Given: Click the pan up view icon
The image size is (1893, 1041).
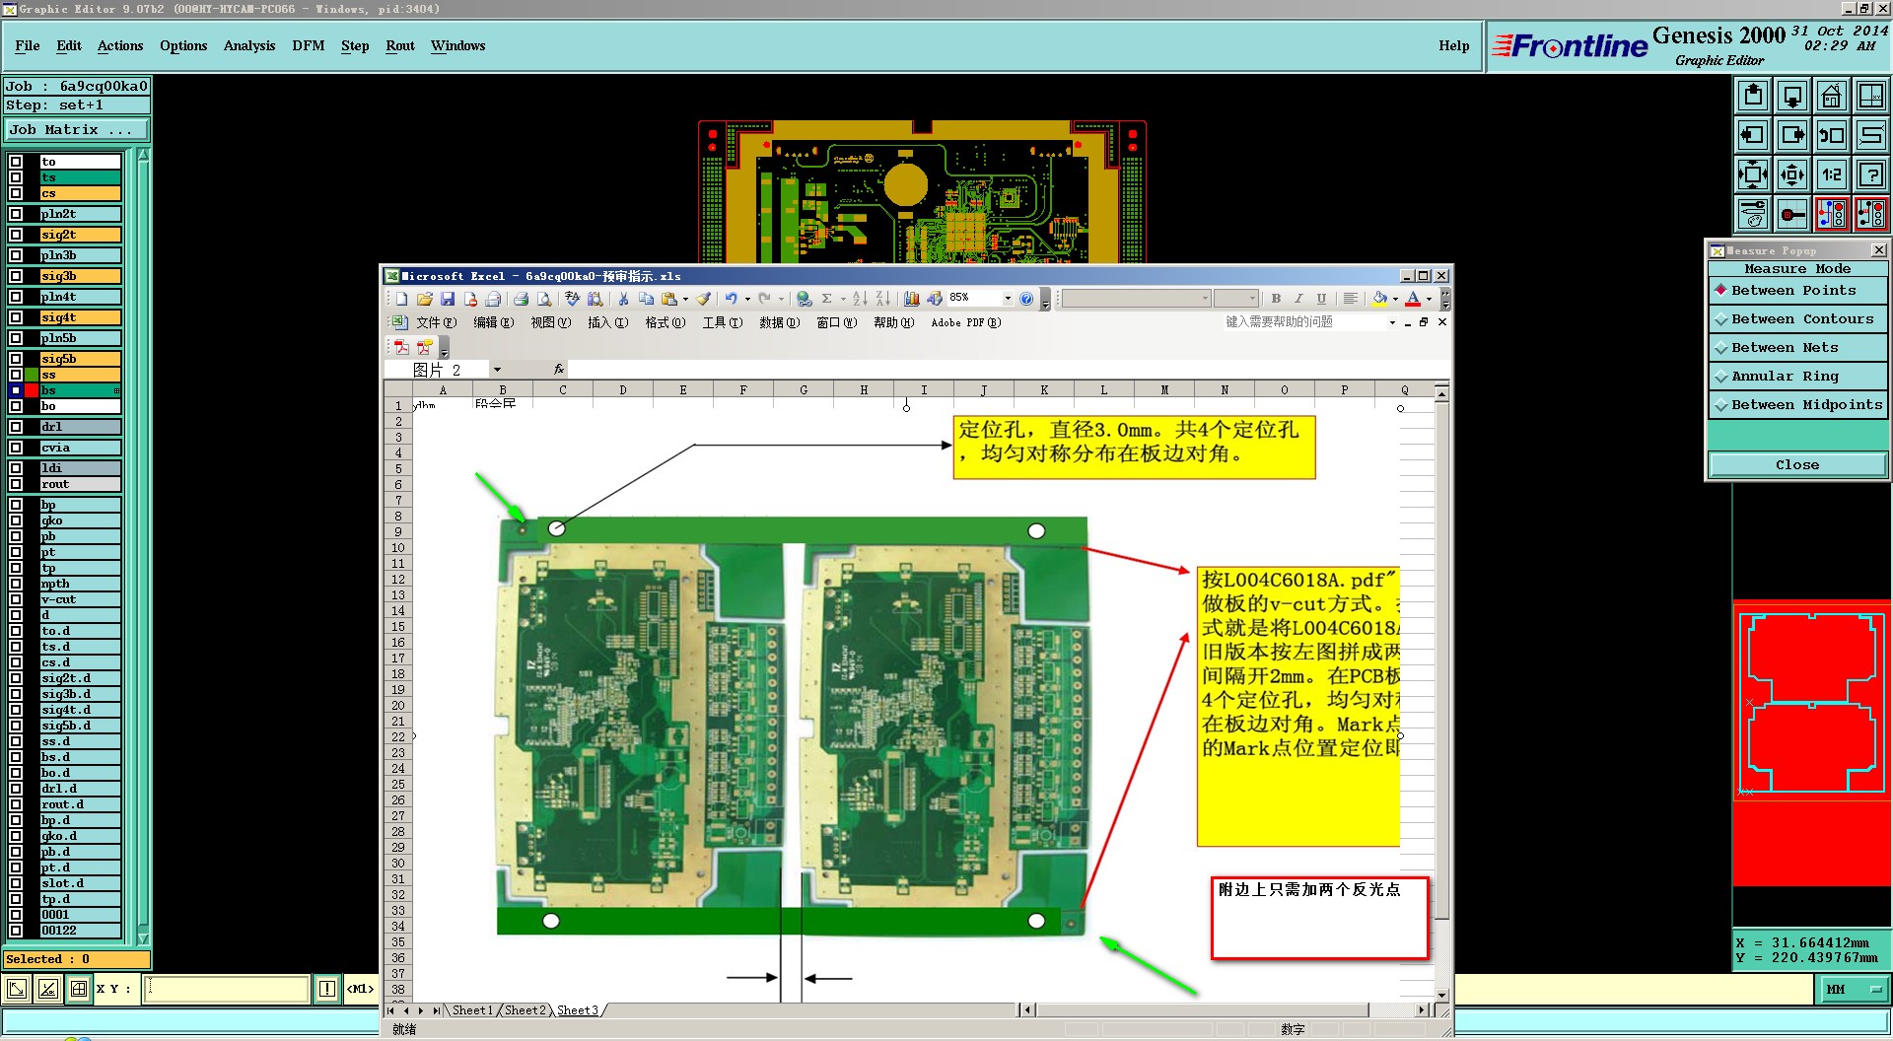Looking at the screenshot, I should (1753, 96).
